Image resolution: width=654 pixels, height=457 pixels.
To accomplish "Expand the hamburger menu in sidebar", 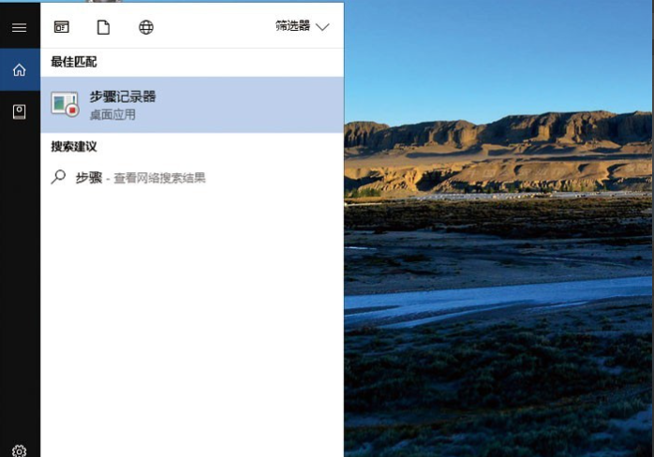I will (x=19, y=27).
